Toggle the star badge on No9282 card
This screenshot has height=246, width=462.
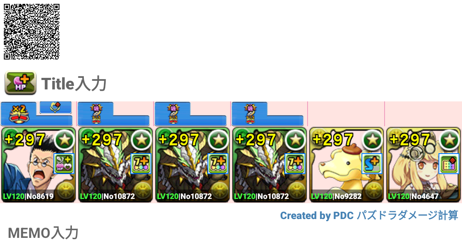[x=373, y=139]
